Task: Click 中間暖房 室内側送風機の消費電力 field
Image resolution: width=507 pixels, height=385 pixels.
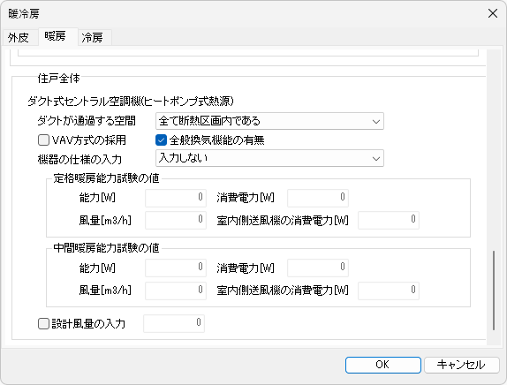Action: point(389,291)
